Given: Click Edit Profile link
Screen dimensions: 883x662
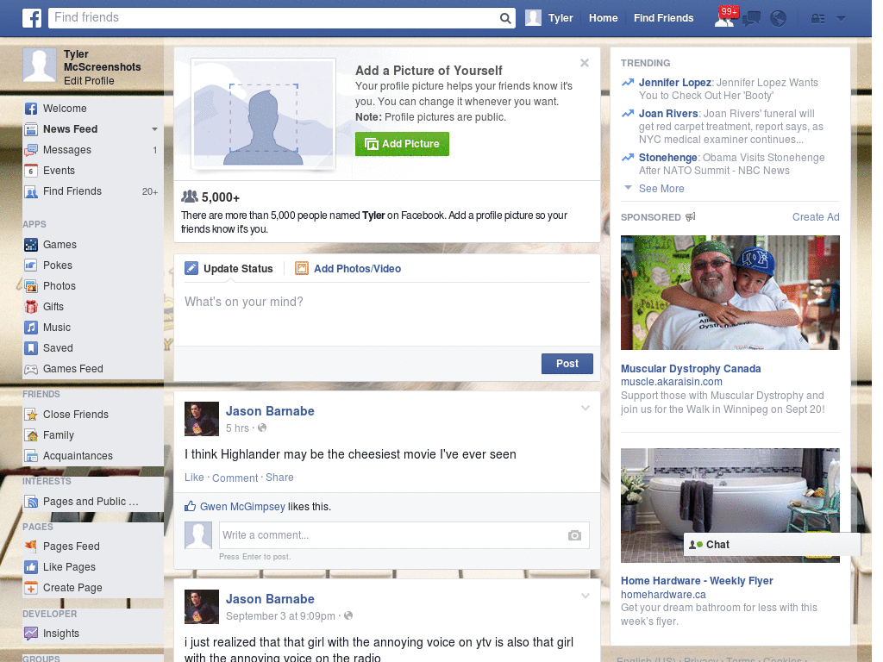Looking at the screenshot, I should click(89, 81).
